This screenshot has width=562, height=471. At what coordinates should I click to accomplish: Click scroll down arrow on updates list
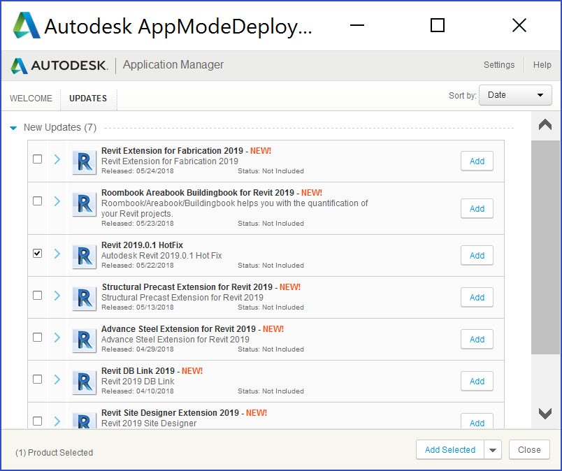pyautogui.click(x=545, y=413)
